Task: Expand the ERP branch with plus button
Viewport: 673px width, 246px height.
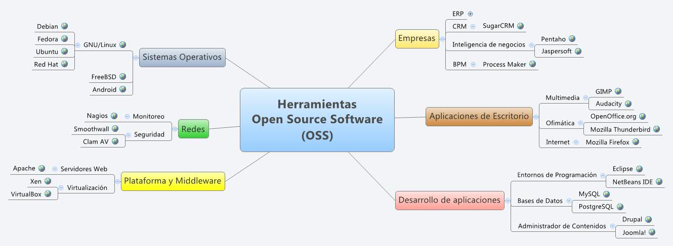Action: click(x=470, y=14)
